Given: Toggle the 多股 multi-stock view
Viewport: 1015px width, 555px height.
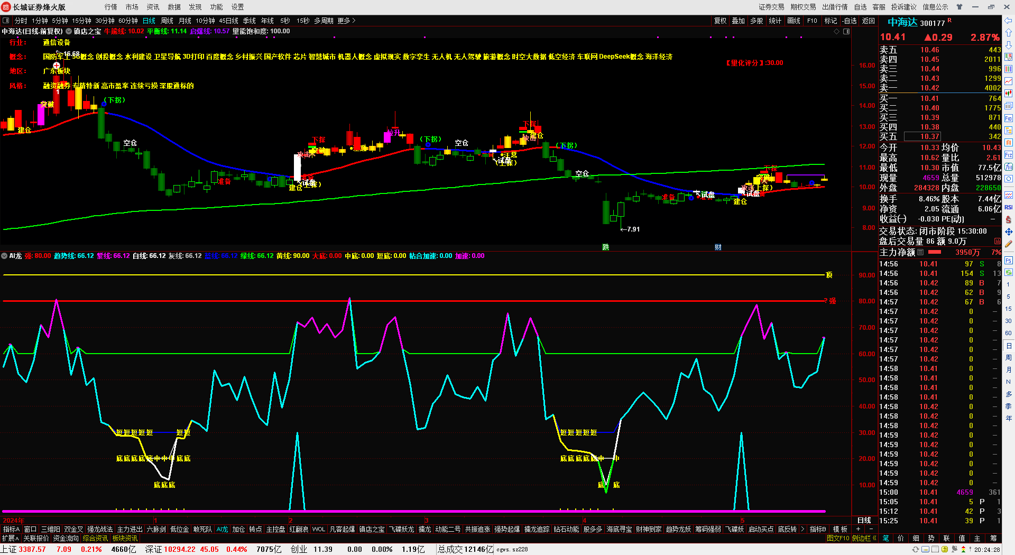Looking at the screenshot, I should pyautogui.click(x=756, y=21).
